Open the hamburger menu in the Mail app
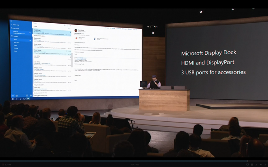 point(11,21)
